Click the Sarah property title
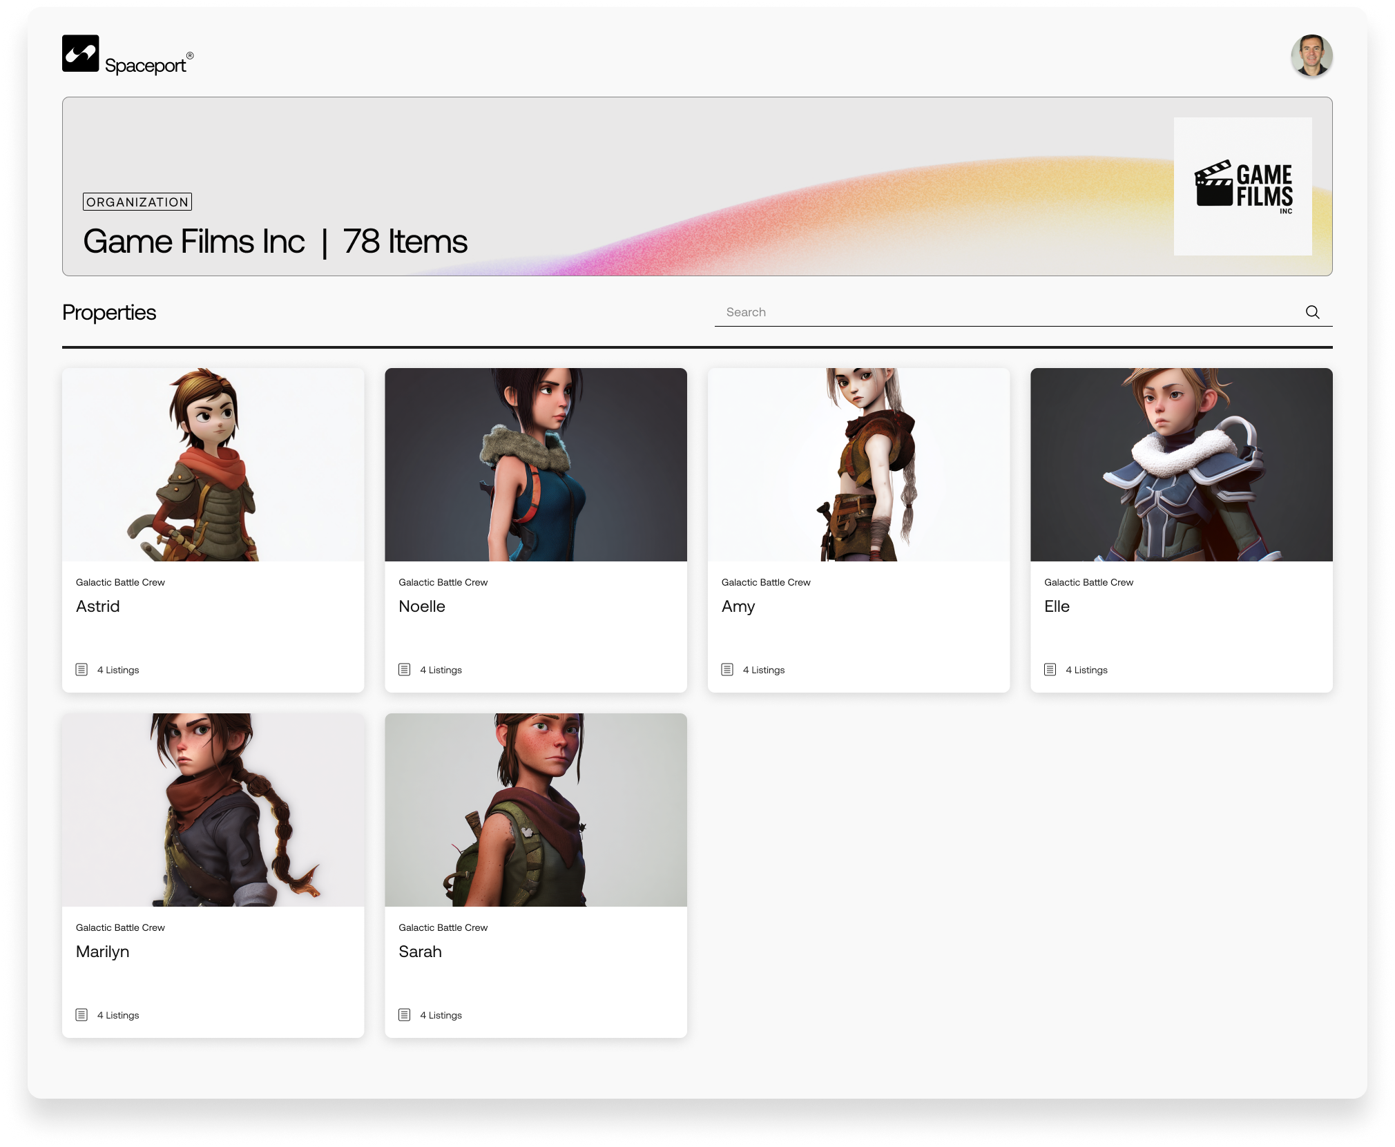This screenshot has height=1147, width=1395. click(x=420, y=952)
